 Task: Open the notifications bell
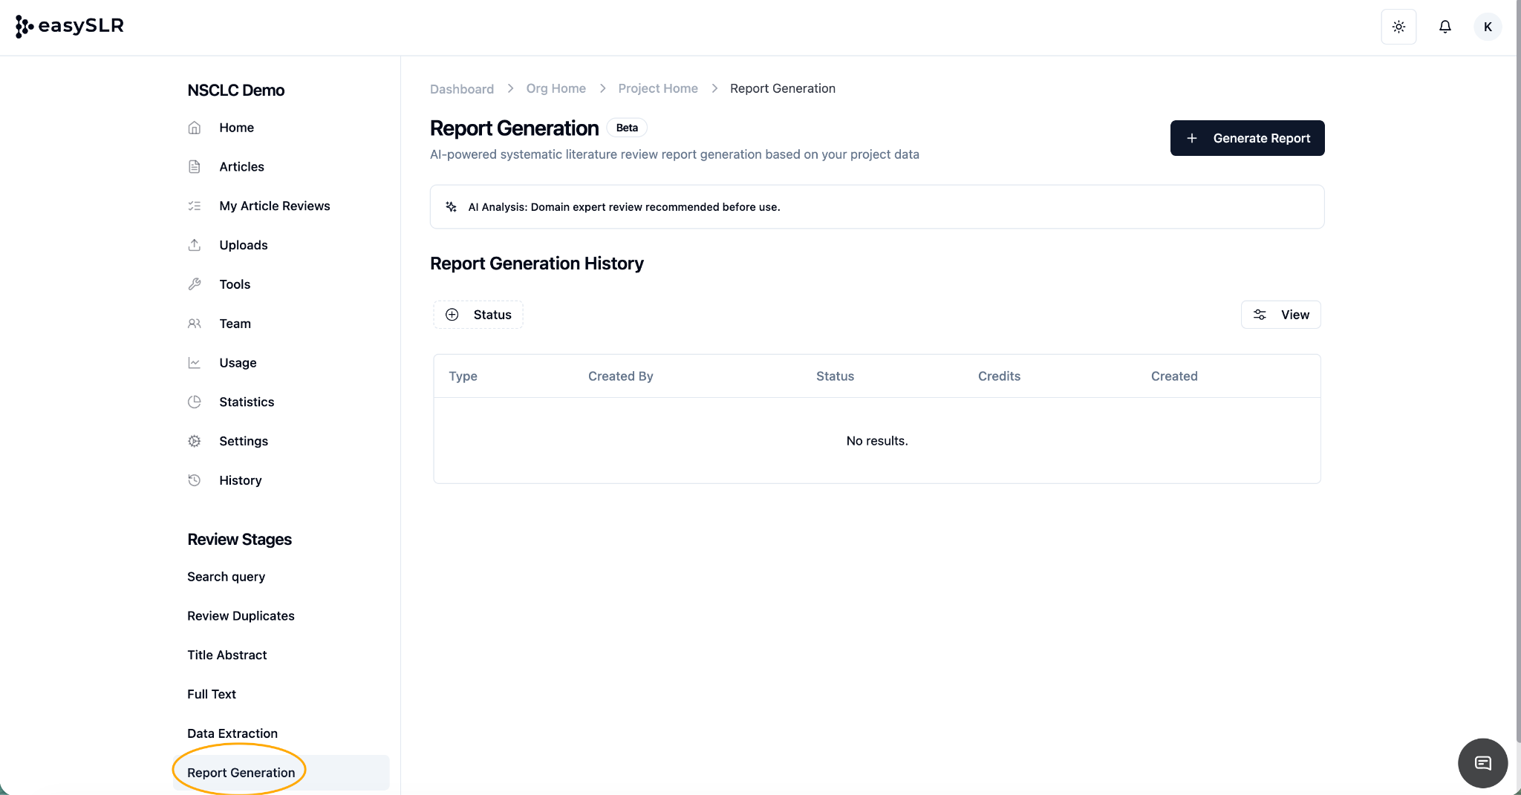pos(1445,27)
